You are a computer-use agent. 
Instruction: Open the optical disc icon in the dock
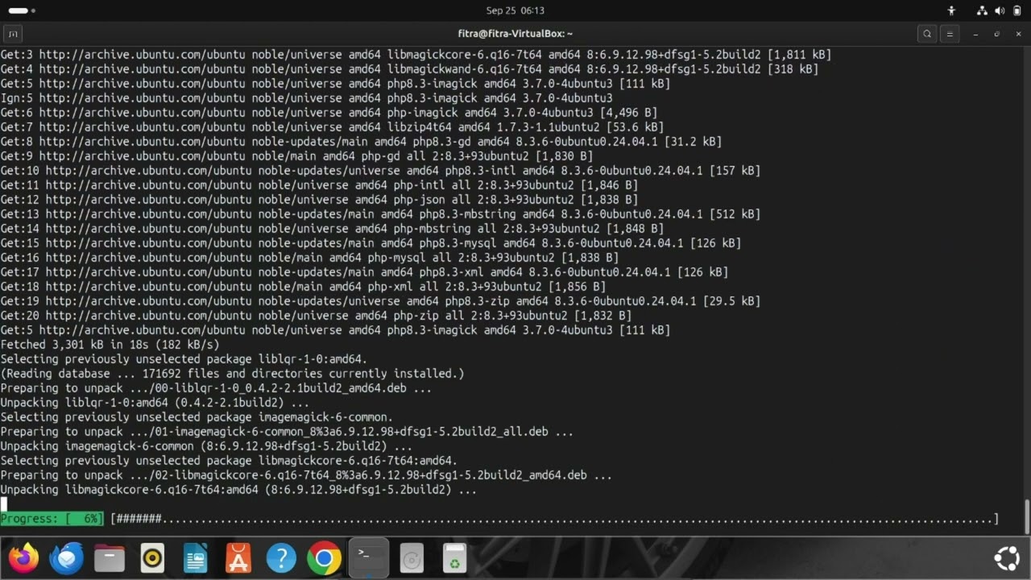point(412,557)
